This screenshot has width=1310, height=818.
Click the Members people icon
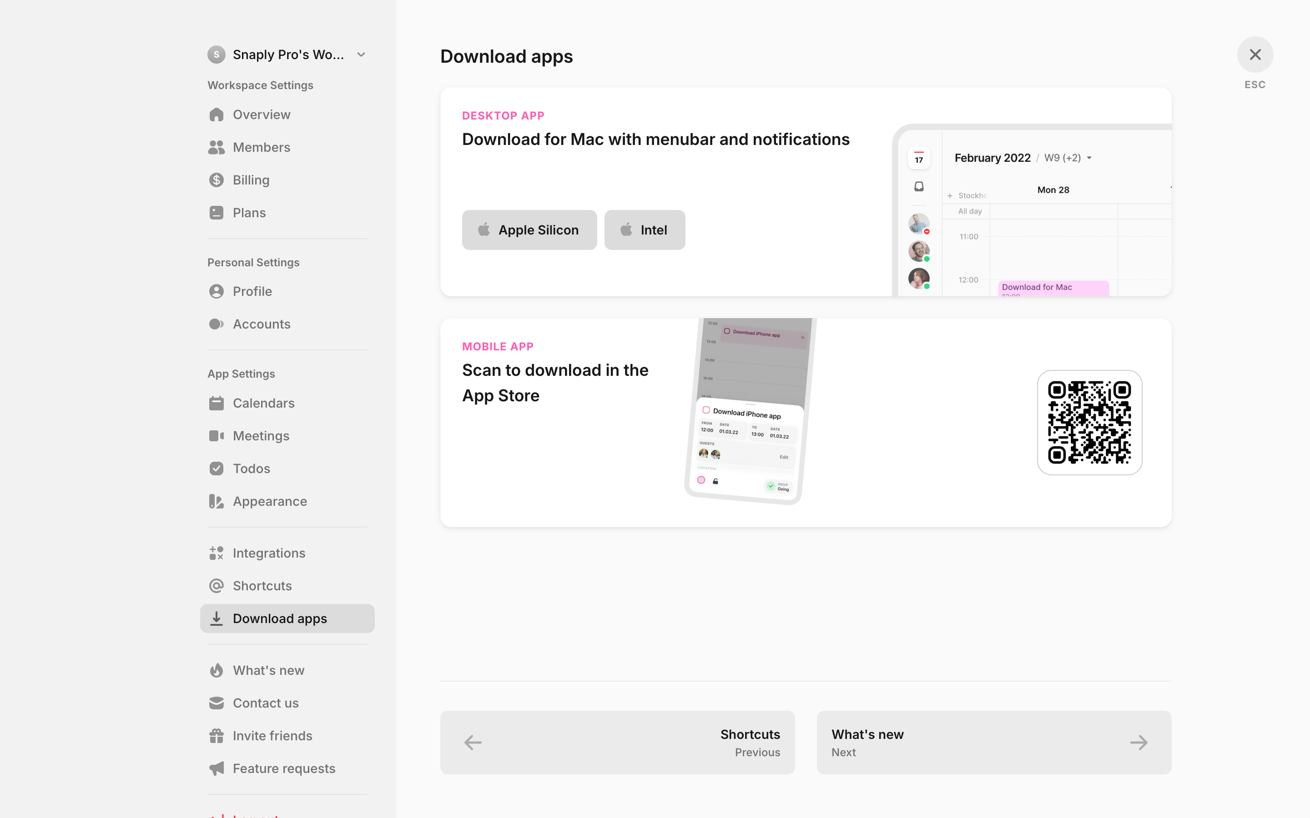pyautogui.click(x=217, y=147)
